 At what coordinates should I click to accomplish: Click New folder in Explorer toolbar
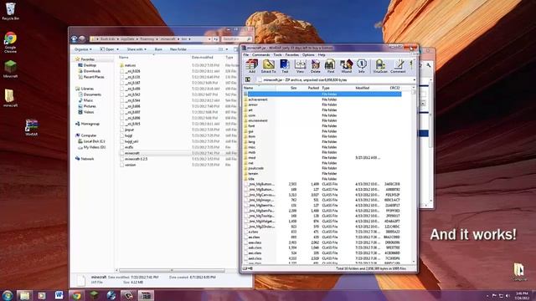click(178, 49)
